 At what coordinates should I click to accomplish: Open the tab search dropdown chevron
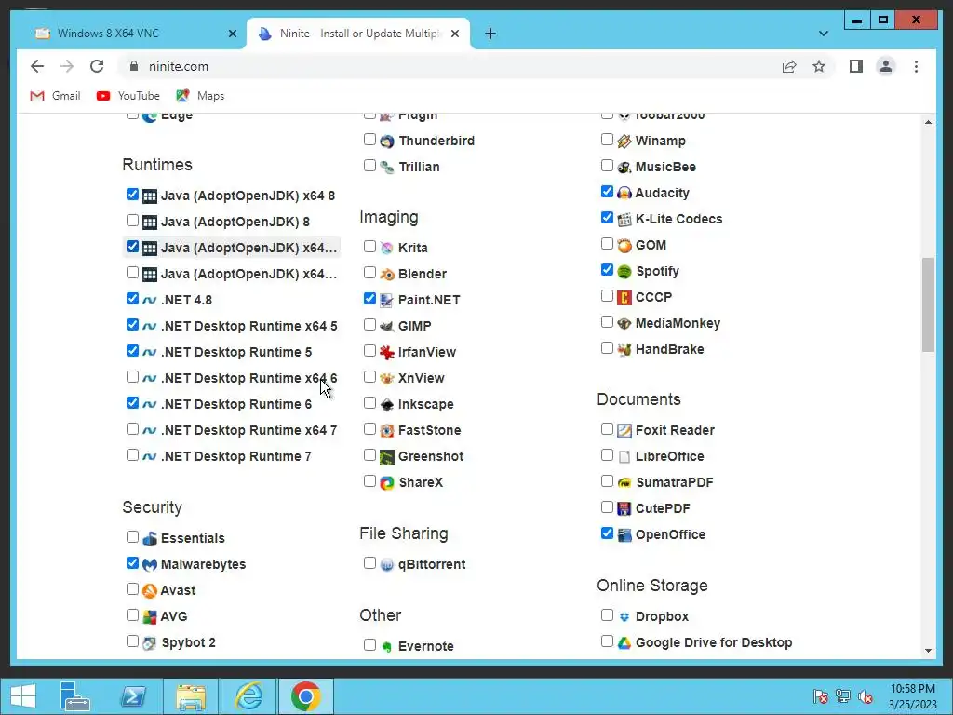(x=823, y=34)
